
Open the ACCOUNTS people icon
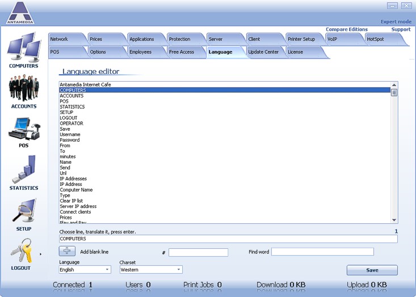point(24,88)
